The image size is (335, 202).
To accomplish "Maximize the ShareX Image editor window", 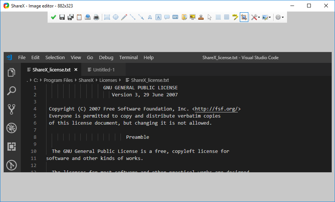I will tap(309, 6).
